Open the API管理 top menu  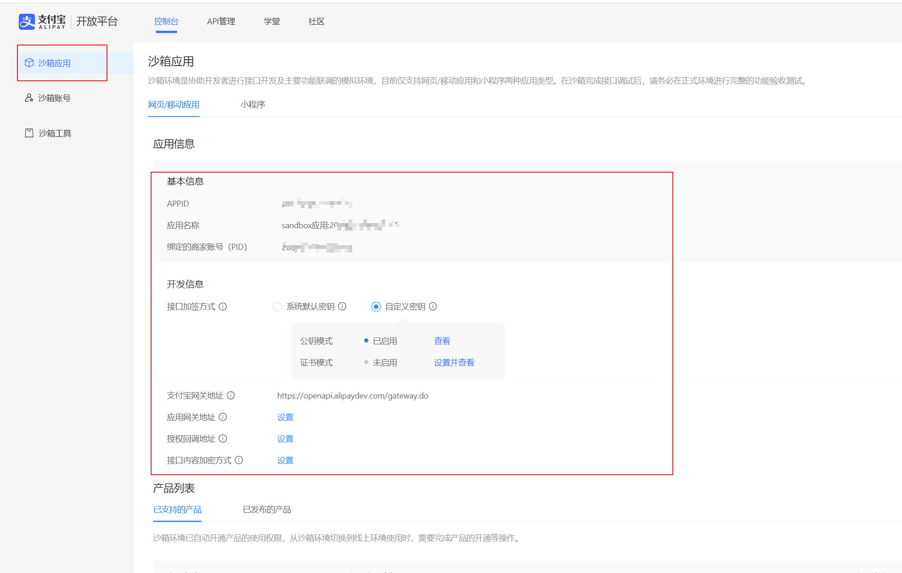point(221,22)
